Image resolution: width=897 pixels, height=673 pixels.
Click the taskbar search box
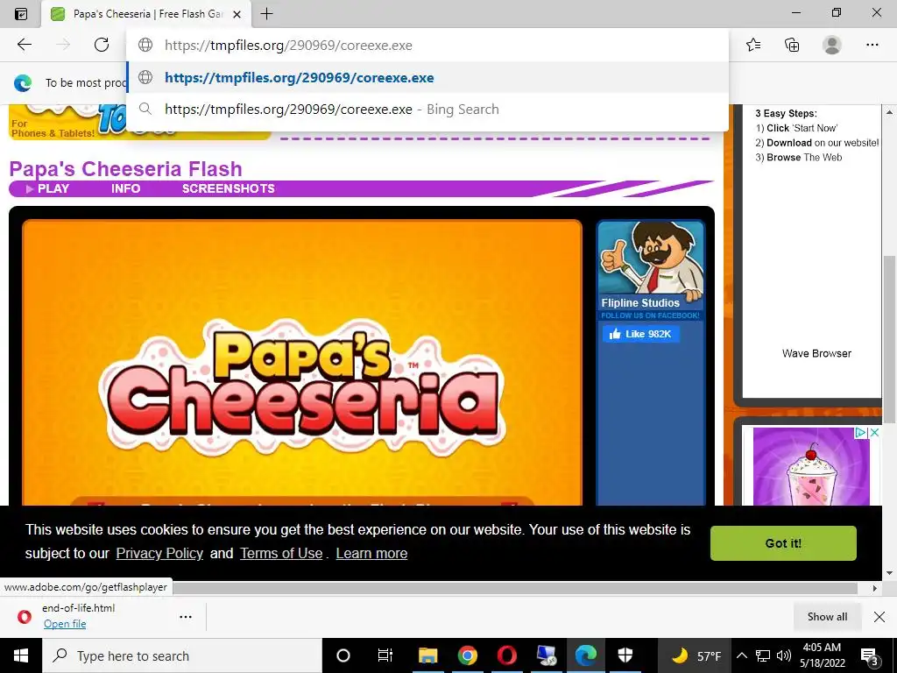[x=182, y=655]
